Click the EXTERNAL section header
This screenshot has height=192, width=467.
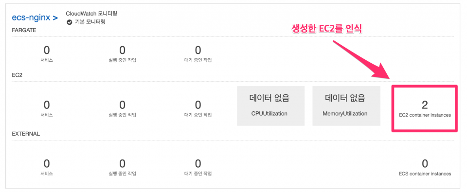26,134
